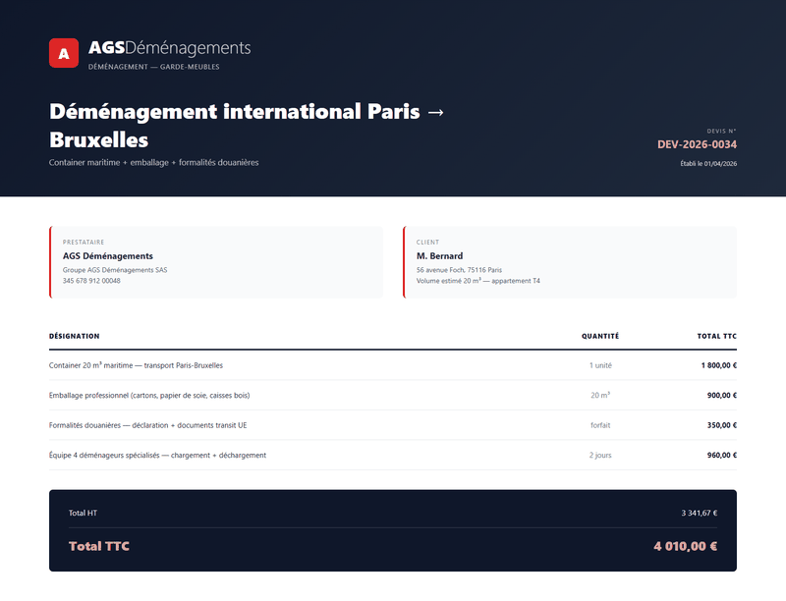Select provider name 'AGS Déménagements' in card
This screenshot has width=786, height=601.
point(108,256)
